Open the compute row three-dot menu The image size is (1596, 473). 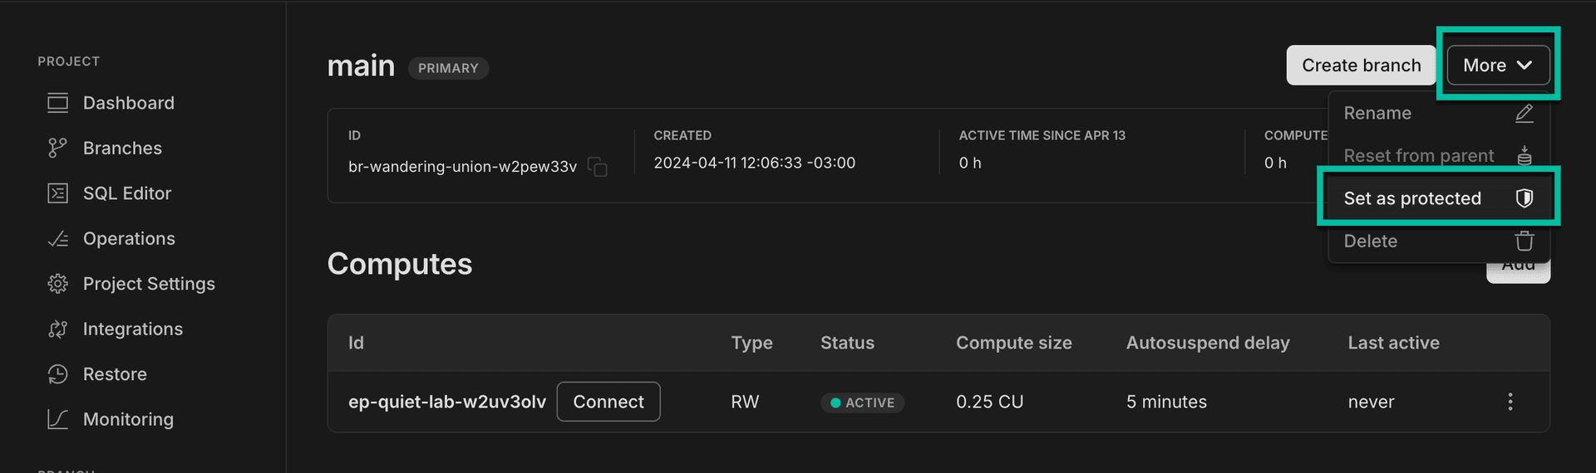[1510, 402]
